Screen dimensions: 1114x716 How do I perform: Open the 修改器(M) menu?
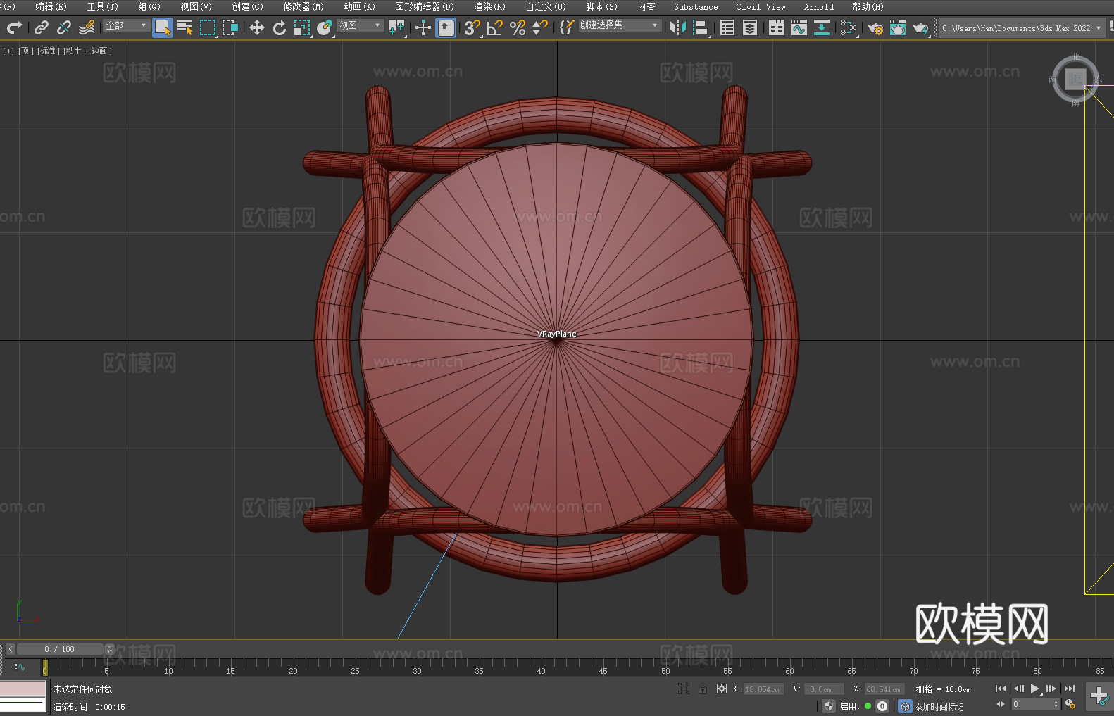pos(303,6)
